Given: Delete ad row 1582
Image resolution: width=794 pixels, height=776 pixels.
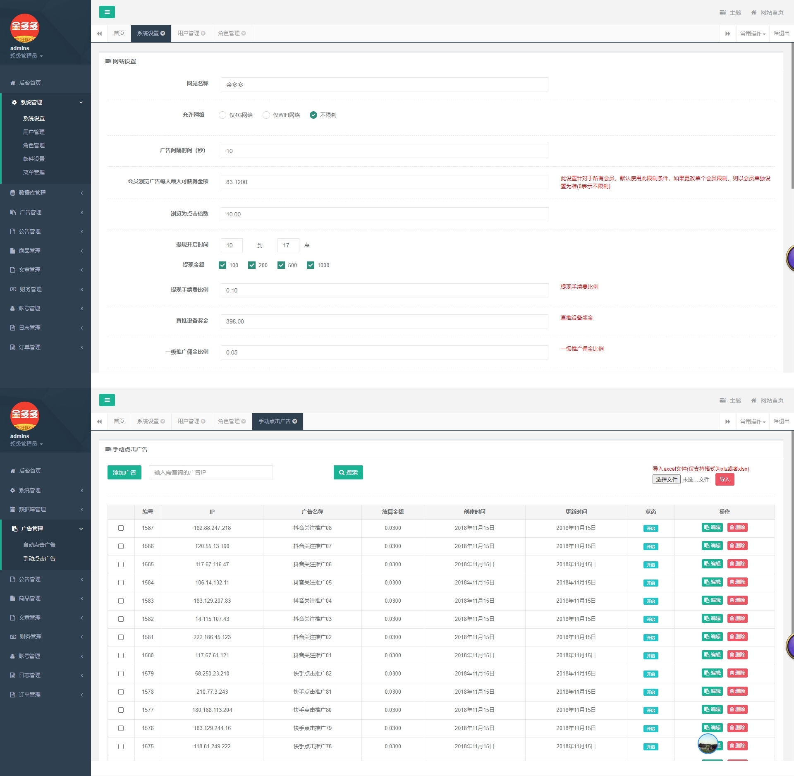Looking at the screenshot, I should 737,618.
